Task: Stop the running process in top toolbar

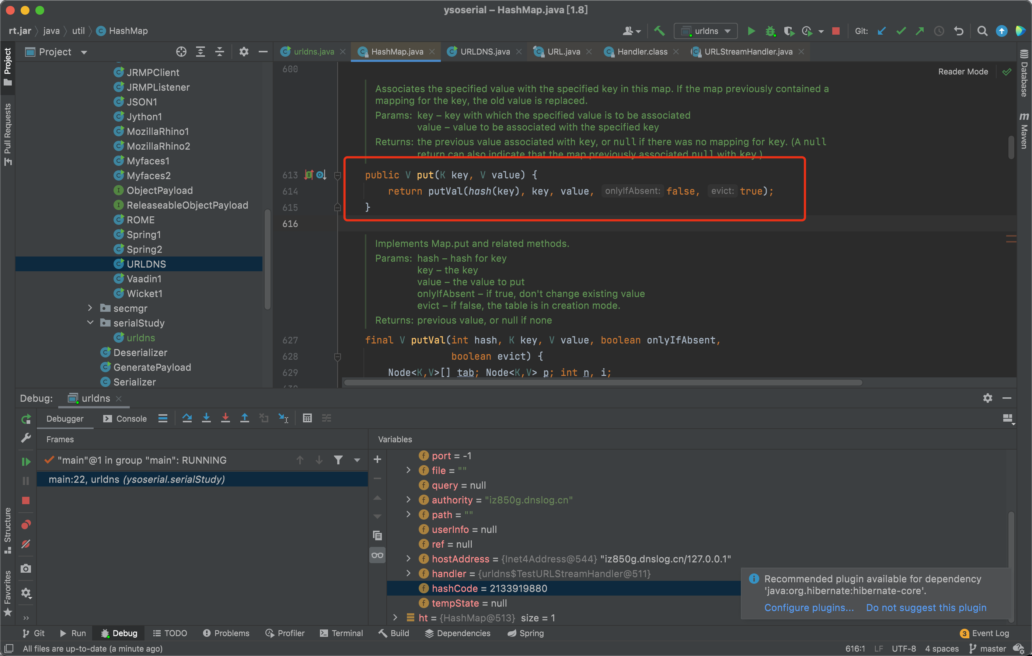Action: (x=836, y=31)
